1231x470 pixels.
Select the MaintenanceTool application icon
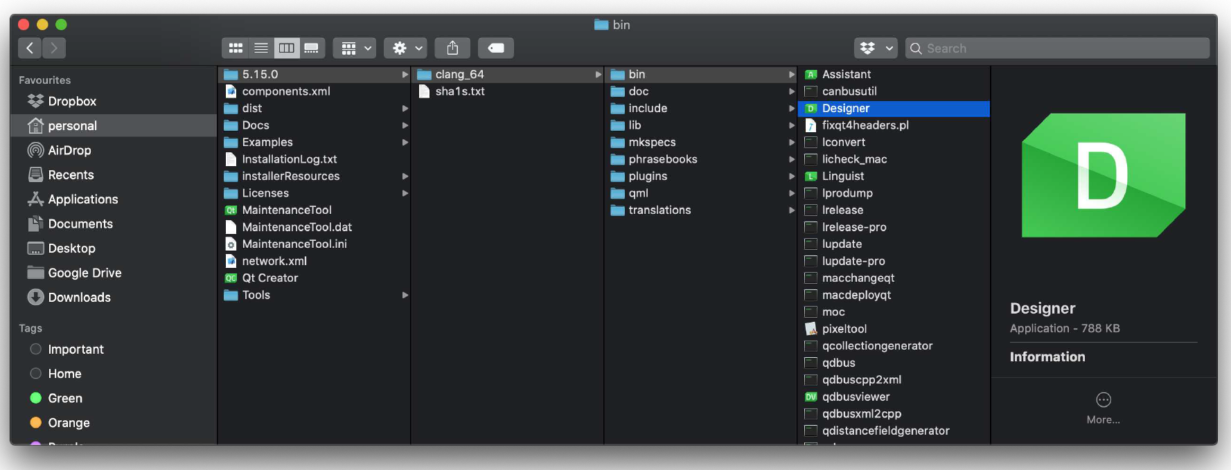click(x=231, y=210)
